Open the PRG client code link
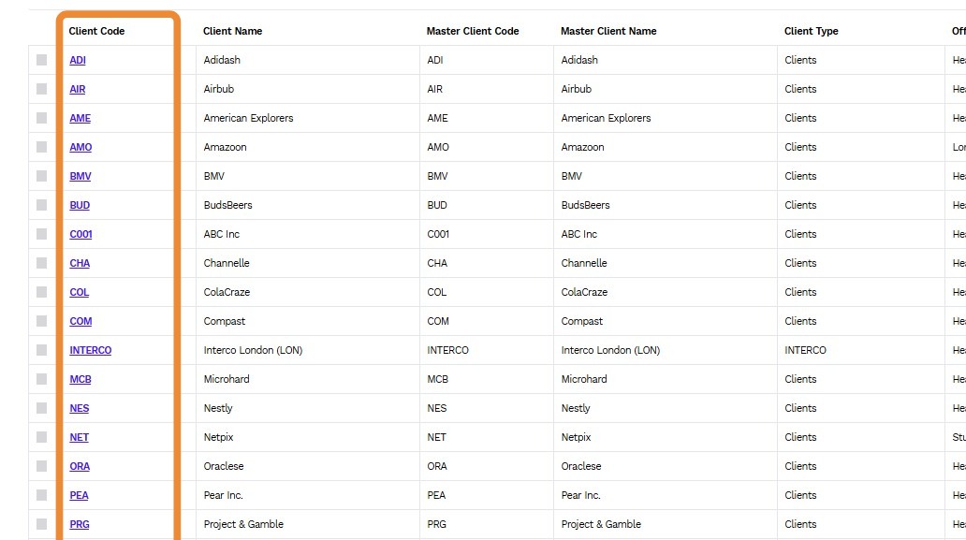 80,524
